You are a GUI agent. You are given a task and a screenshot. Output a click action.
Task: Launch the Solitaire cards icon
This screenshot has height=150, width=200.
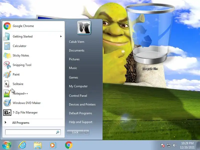click(7, 84)
